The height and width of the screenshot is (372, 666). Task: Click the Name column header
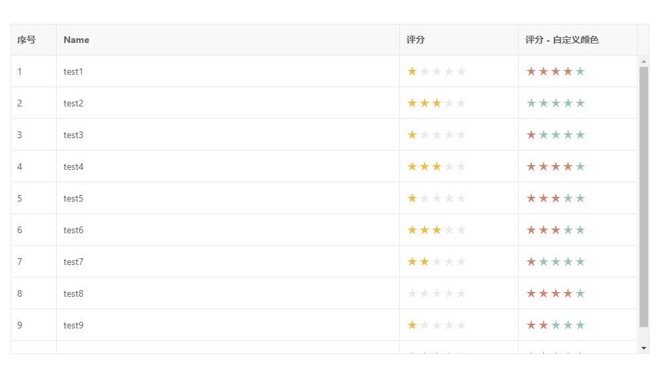tap(77, 40)
